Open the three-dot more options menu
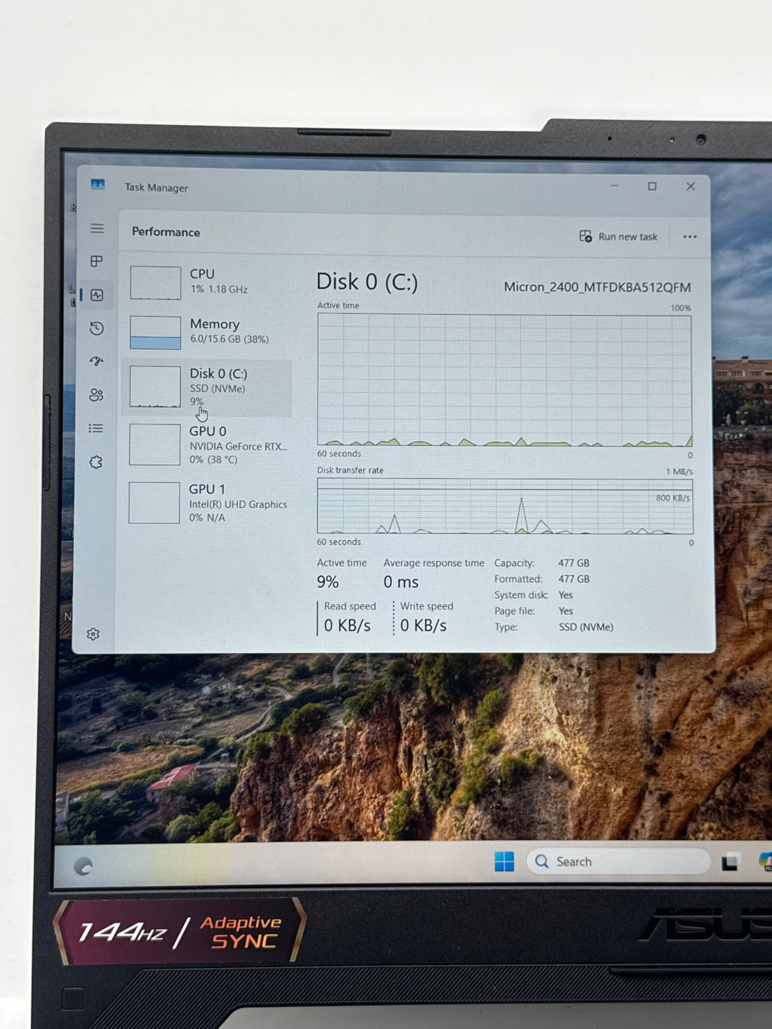The height and width of the screenshot is (1029, 772). tap(690, 237)
